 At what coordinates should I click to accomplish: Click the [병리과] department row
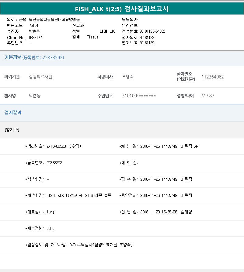point(12,130)
